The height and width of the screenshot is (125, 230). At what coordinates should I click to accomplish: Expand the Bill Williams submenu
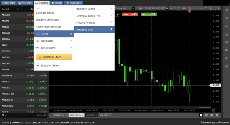pos(54,48)
